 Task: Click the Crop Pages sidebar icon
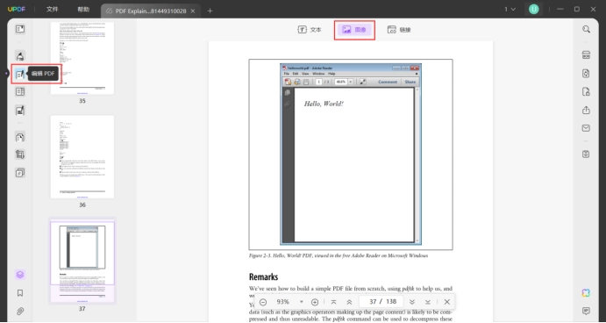pyautogui.click(x=20, y=154)
